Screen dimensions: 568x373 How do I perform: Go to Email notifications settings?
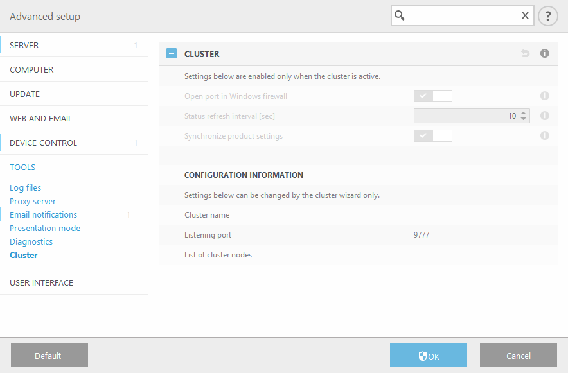point(42,214)
